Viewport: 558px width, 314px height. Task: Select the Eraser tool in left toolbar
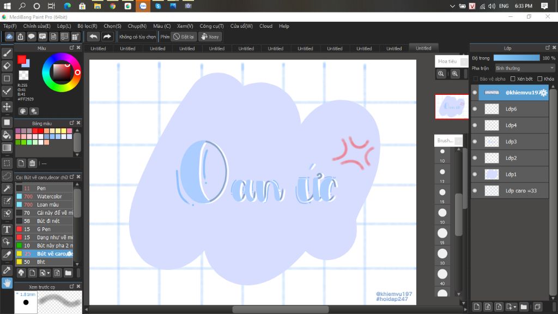click(x=7, y=66)
